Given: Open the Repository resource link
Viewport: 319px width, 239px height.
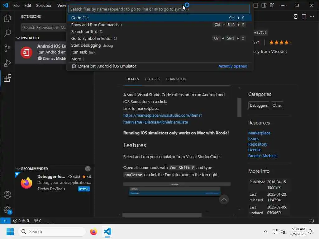Looking at the screenshot, I should 258,144.
